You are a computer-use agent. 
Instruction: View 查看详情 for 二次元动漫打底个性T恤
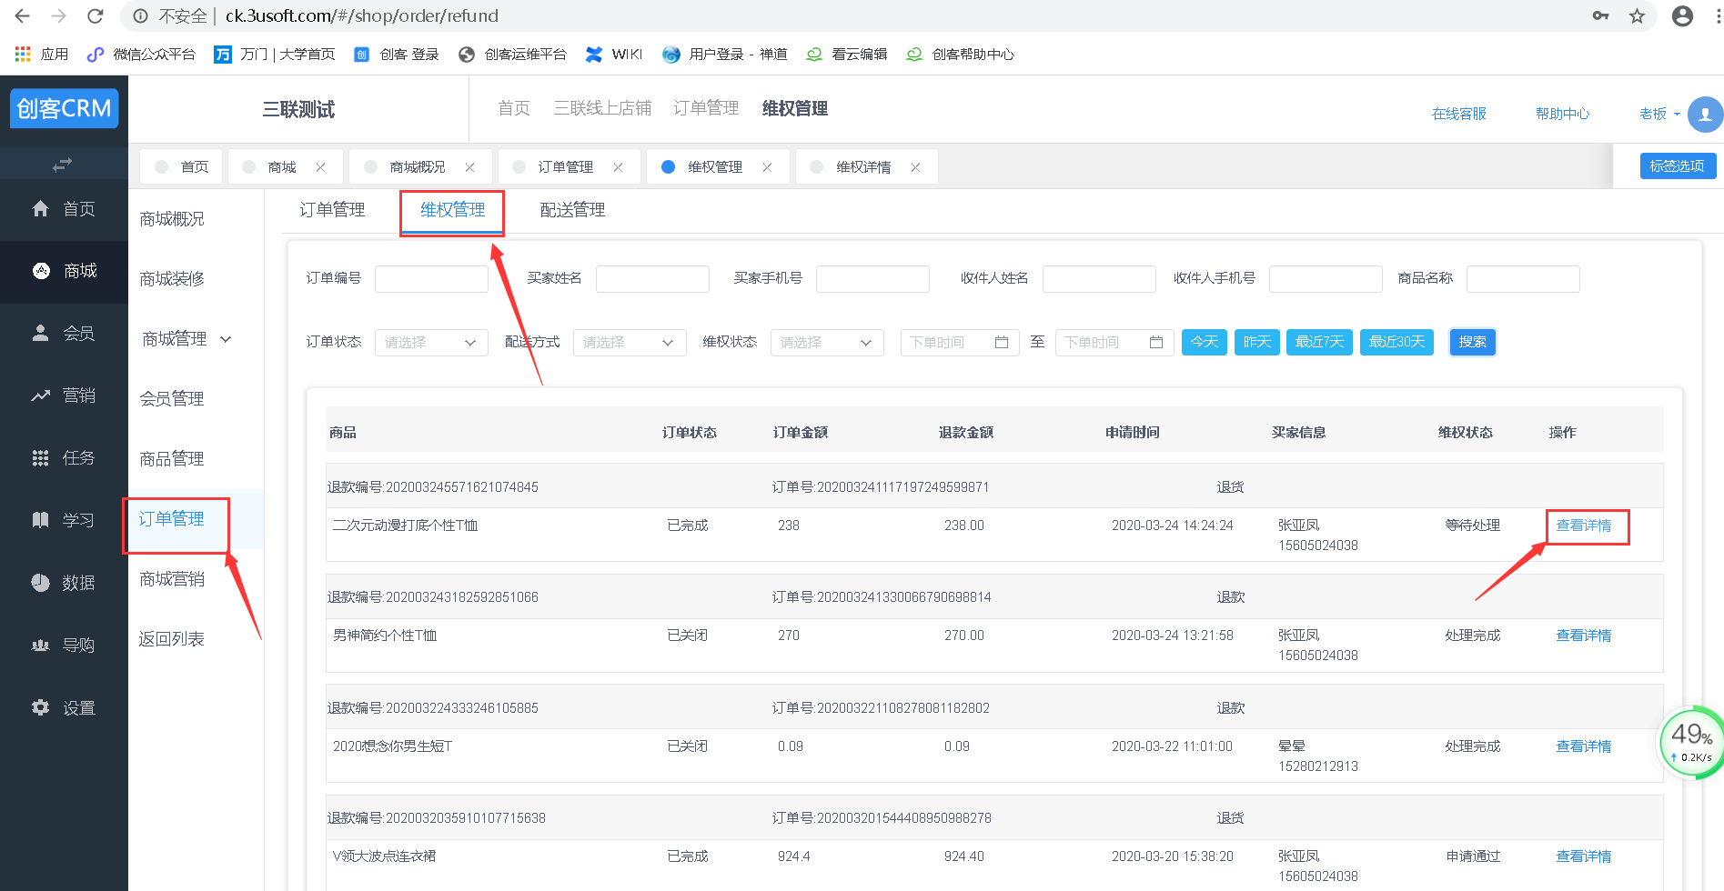point(1584,526)
